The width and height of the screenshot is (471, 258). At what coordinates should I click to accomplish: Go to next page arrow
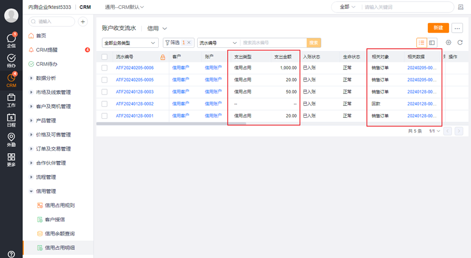click(459, 131)
